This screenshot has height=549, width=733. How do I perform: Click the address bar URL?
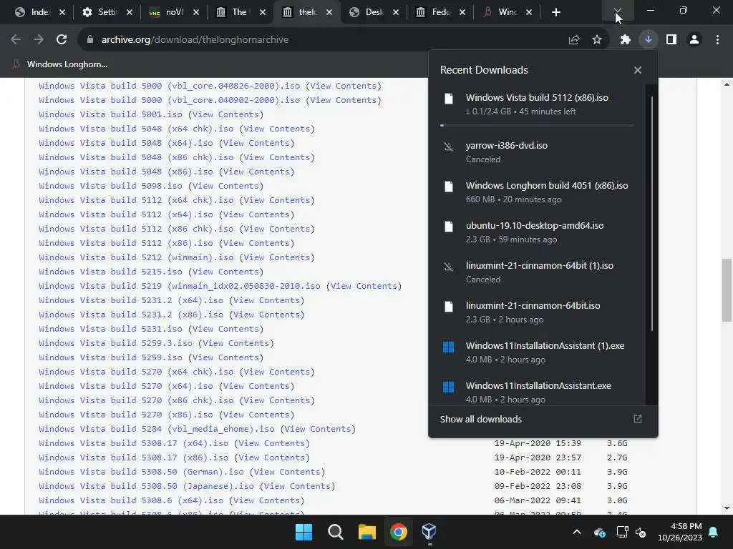coord(195,40)
